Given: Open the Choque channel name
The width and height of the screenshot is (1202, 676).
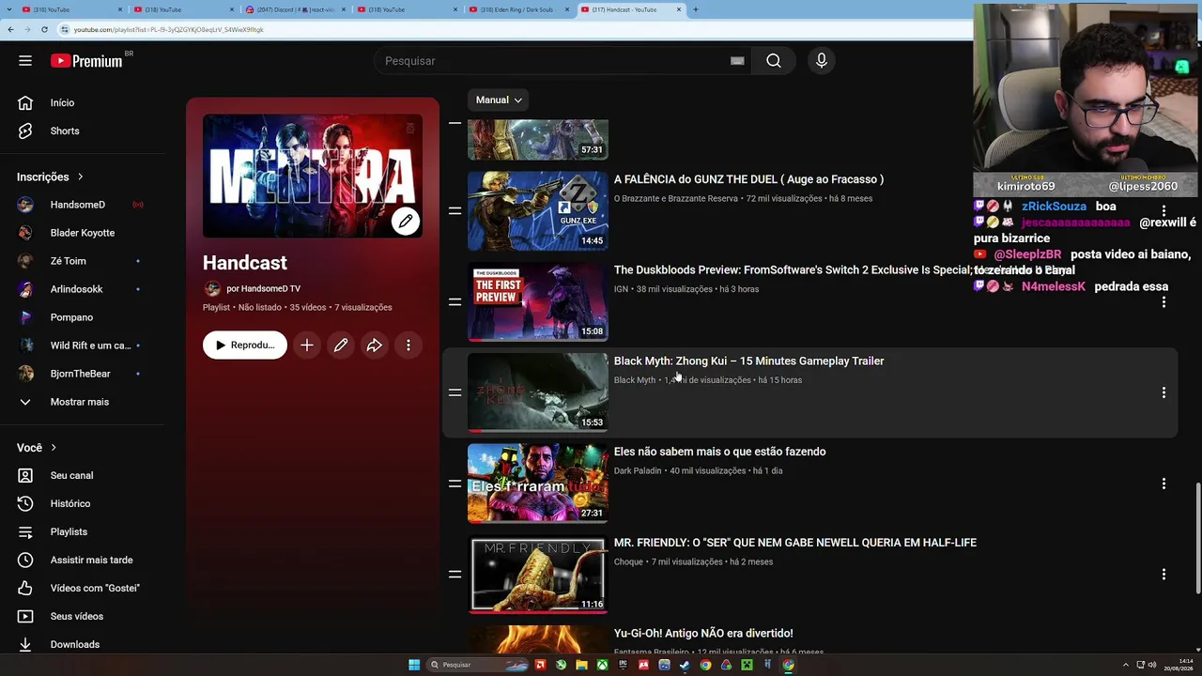Looking at the screenshot, I should [628, 562].
